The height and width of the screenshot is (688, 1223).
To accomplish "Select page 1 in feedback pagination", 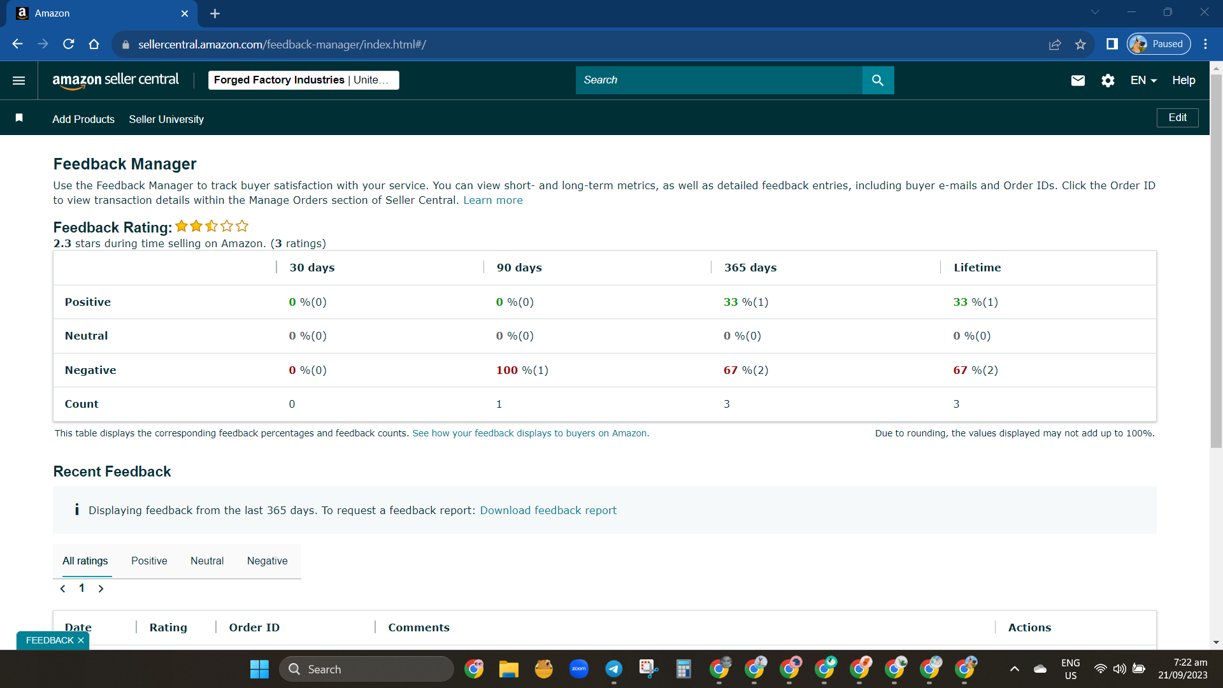I will [82, 588].
